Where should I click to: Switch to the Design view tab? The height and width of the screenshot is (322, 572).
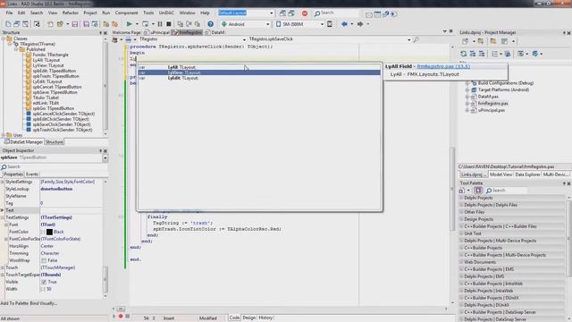pyautogui.click(x=249, y=318)
